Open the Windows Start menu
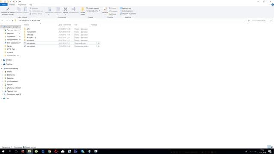 coord(3,151)
